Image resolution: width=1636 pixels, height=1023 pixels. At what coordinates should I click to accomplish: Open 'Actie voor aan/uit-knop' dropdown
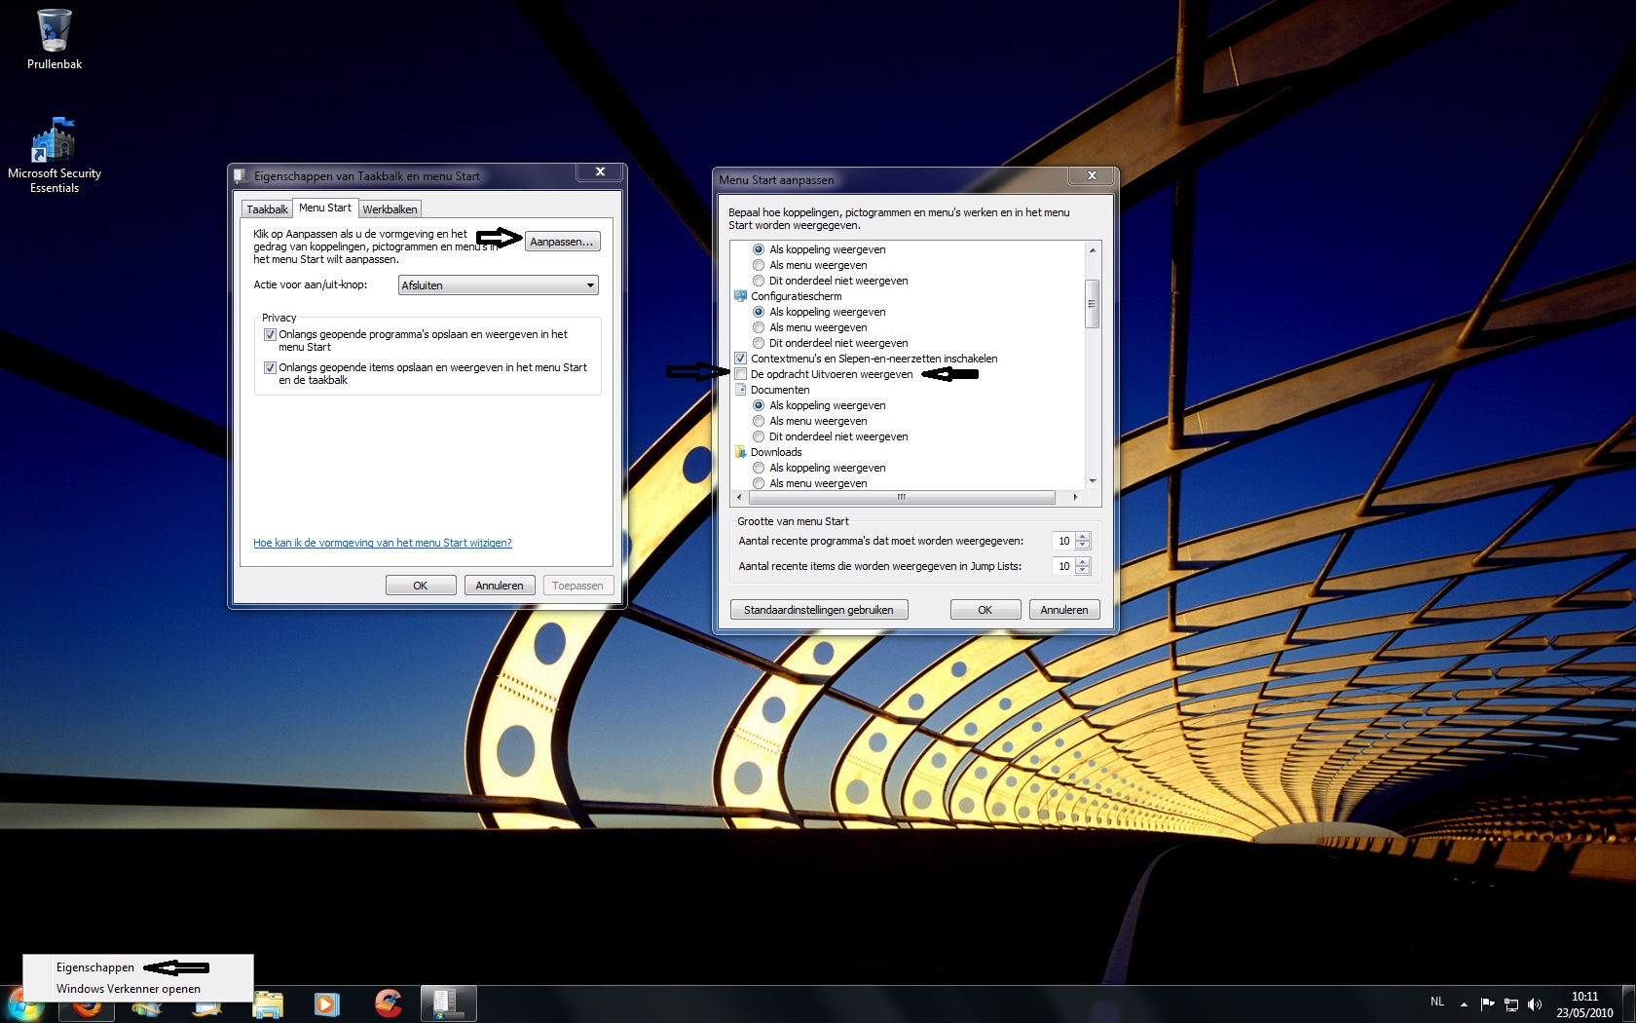[498, 285]
